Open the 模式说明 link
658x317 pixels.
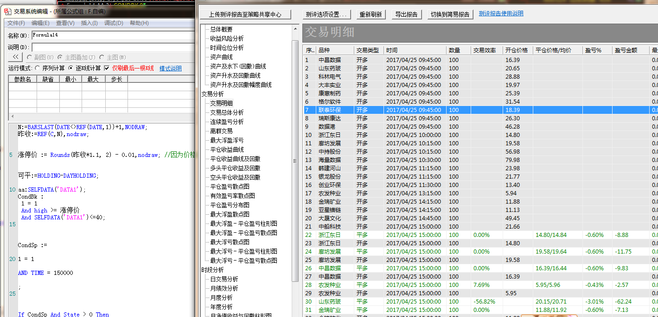pyautogui.click(x=171, y=68)
